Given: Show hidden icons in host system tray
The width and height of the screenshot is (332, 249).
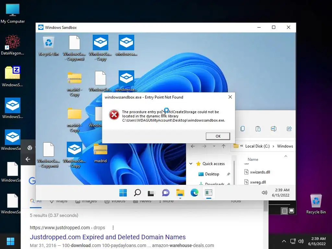Looking at the screenshot, I should 284,241.
